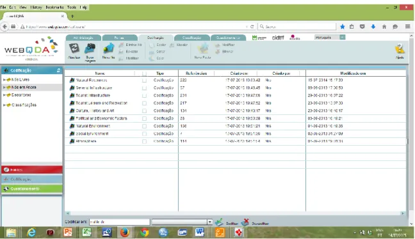415x239 pixels.
Task: Go to the Firefox home page
Action: point(384,27)
